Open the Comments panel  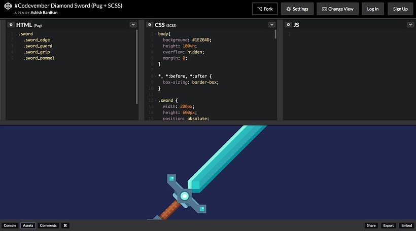48,225
